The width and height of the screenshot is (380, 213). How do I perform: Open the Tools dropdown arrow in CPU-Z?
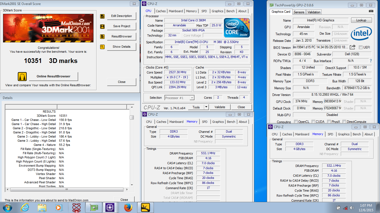click(206, 107)
